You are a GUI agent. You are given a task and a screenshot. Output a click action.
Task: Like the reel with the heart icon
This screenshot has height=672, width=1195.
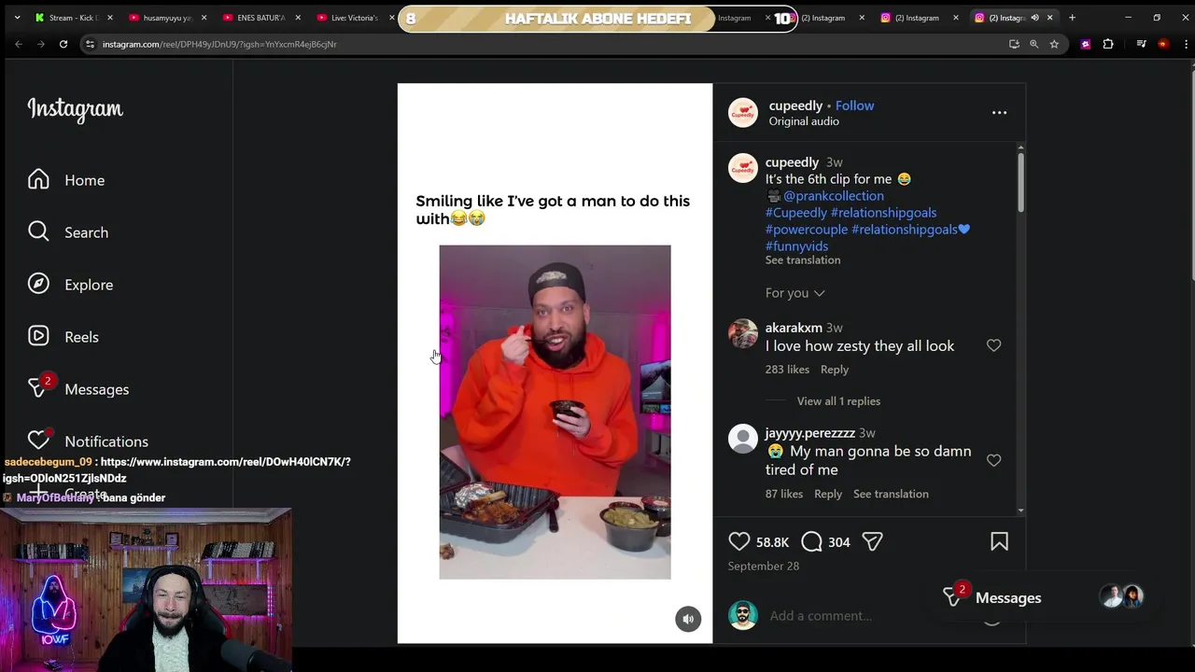point(739,541)
